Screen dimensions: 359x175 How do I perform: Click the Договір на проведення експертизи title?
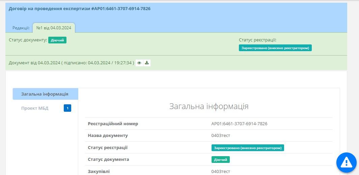point(80,9)
